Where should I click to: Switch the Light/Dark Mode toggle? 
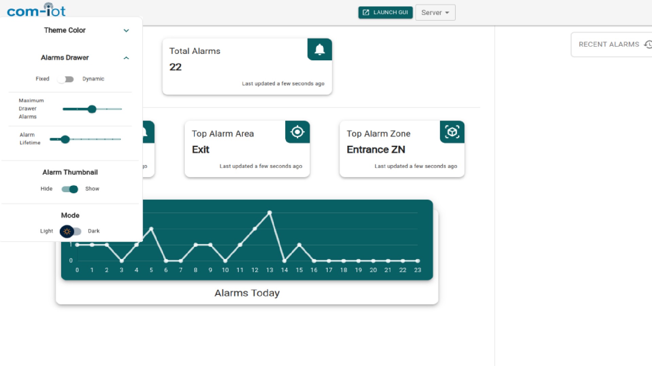pyautogui.click(x=70, y=231)
